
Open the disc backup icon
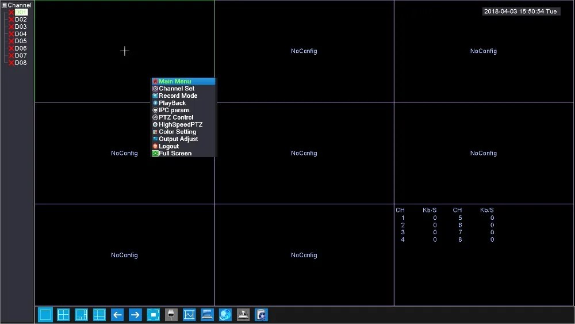click(261, 315)
